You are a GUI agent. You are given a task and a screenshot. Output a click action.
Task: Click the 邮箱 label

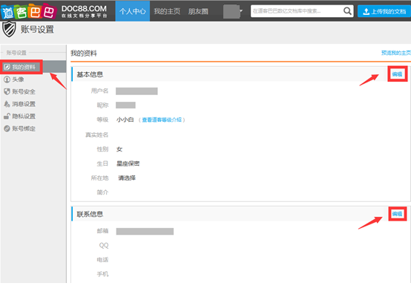102,231
